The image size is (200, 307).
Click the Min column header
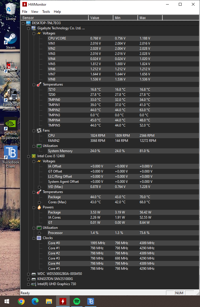pyautogui.click(x=125, y=18)
